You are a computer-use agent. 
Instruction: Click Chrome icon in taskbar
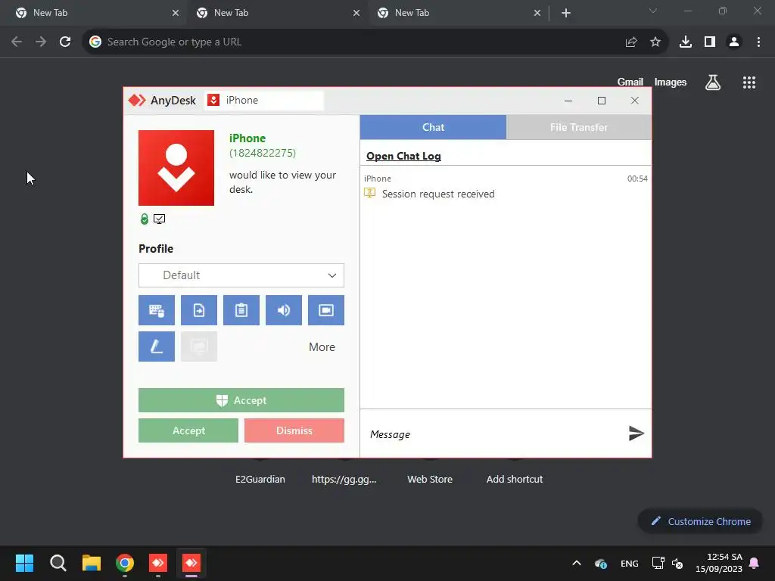125,563
